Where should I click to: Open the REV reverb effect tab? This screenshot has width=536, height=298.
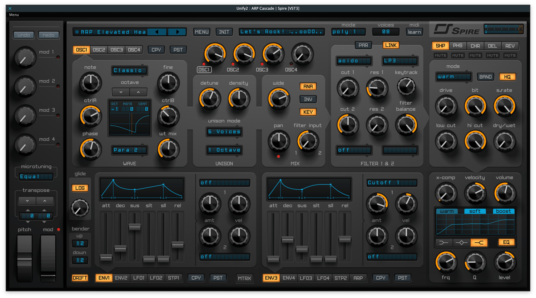tap(510, 46)
